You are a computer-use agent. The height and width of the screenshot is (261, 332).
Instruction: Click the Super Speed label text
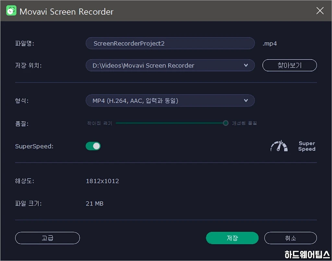point(307,146)
